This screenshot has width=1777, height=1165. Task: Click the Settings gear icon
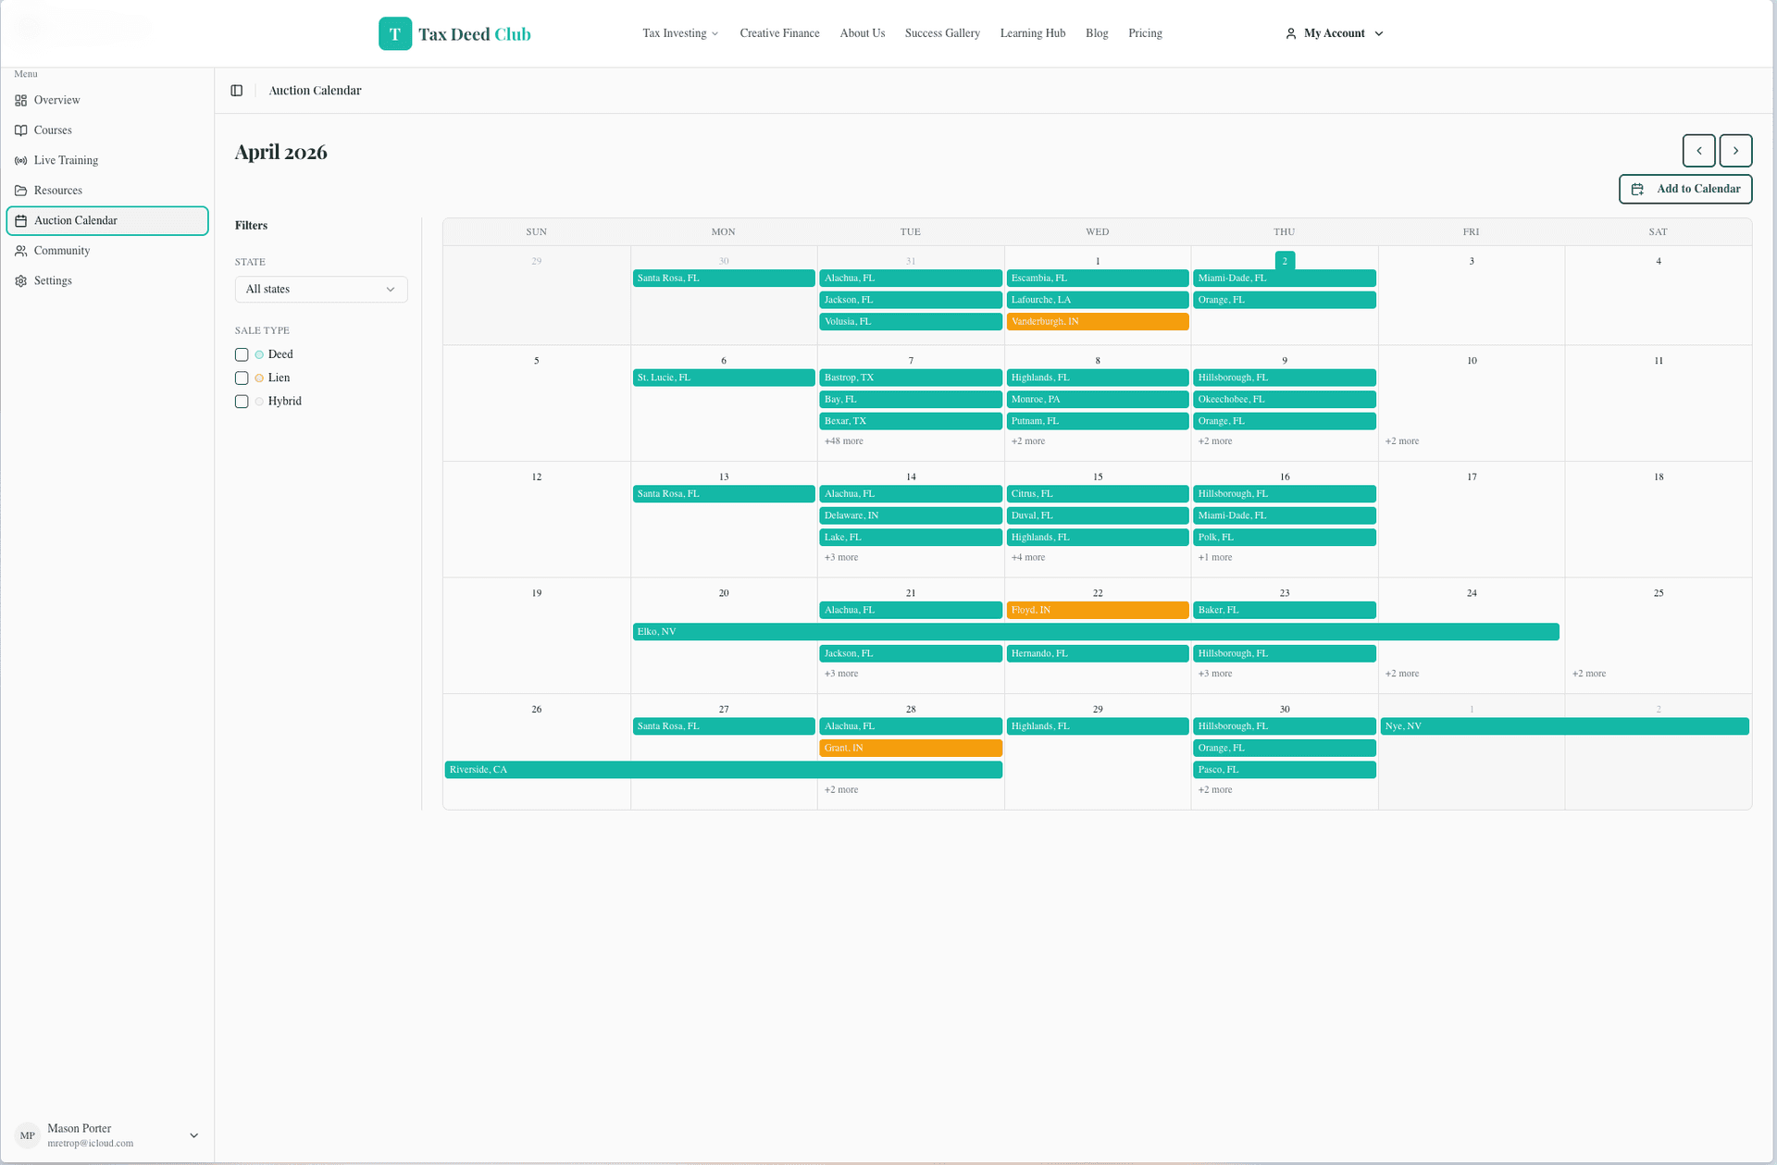(20, 281)
